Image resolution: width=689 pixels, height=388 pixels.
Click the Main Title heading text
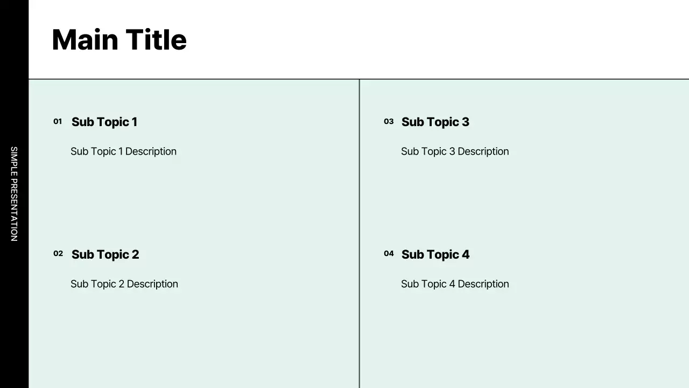tap(119, 40)
